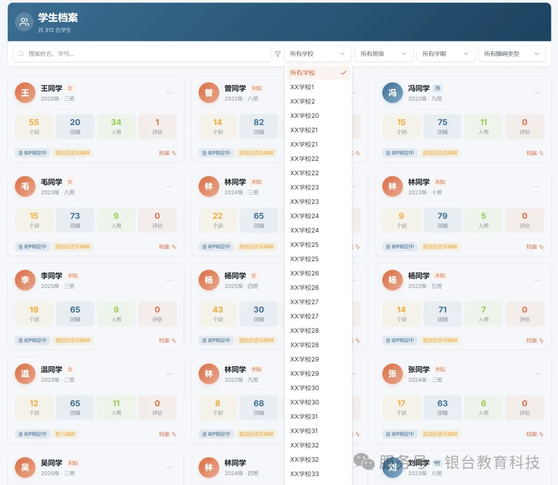
Task: Click the 智力障碍 tag on 温同学's card
Action: coord(65,434)
